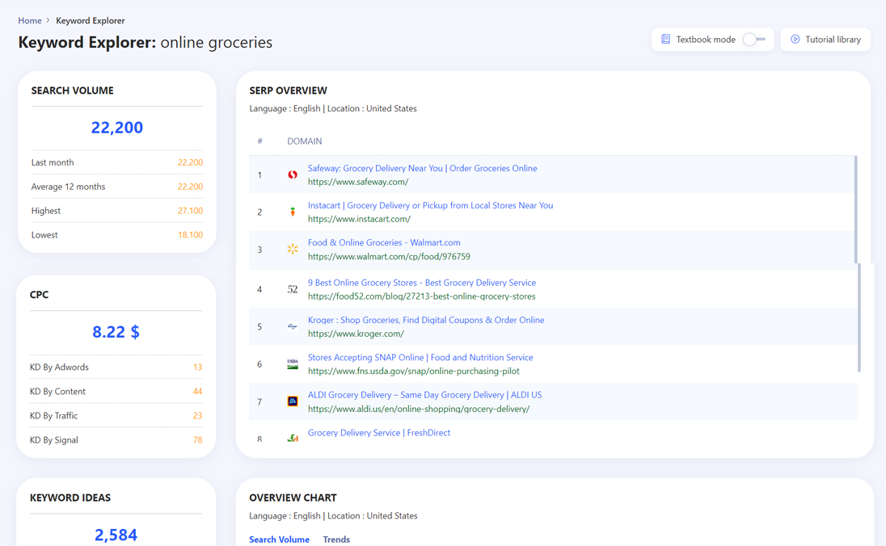The width and height of the screenshot is (886, 546).
Task: Click the Food52 favicon in row 4
Action: click(x=292, y=289)
